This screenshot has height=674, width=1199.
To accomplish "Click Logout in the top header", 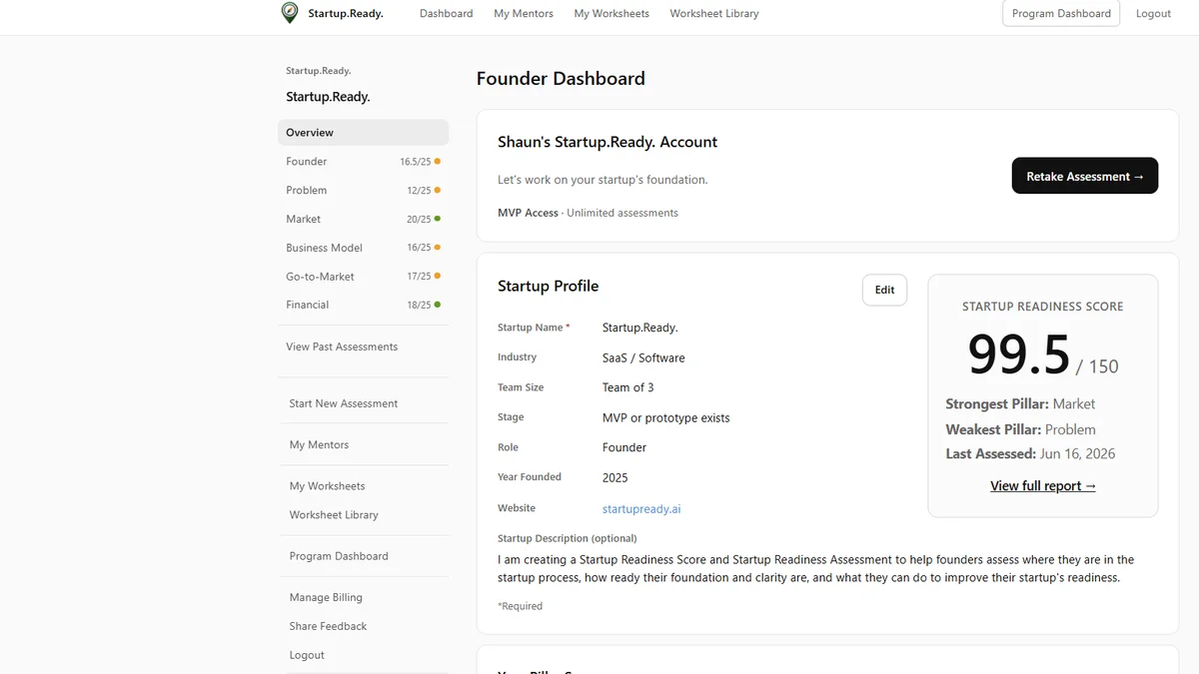I will pos(1153,14).
